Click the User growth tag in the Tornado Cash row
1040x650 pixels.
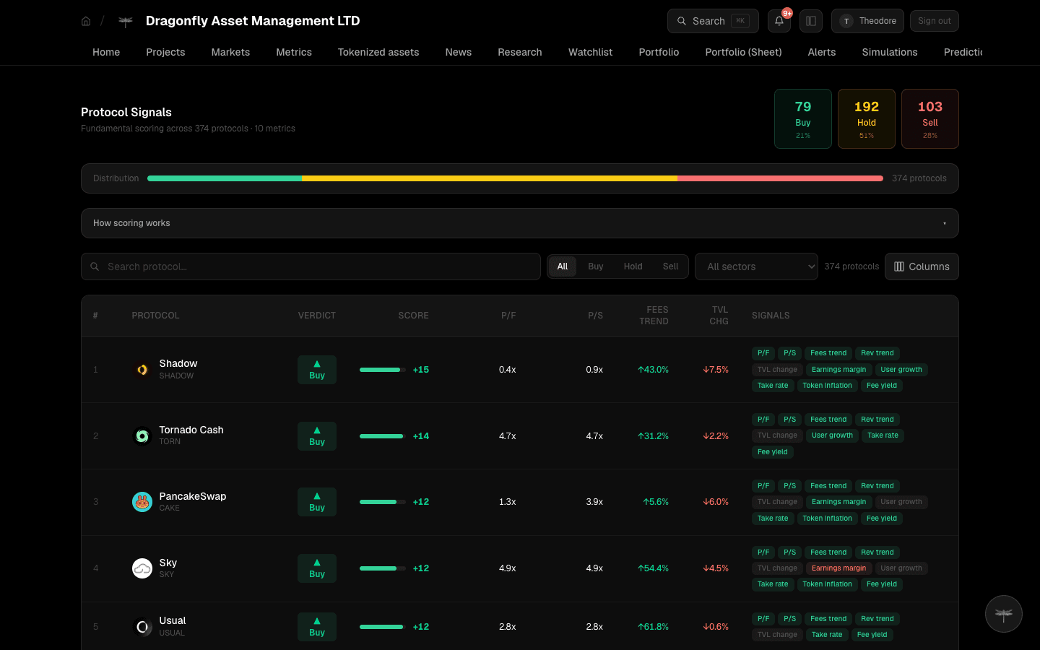tap(832, 435)
